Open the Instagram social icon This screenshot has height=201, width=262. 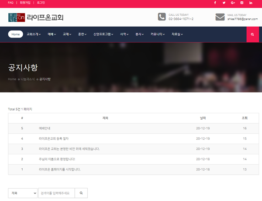tap(242, 3)
